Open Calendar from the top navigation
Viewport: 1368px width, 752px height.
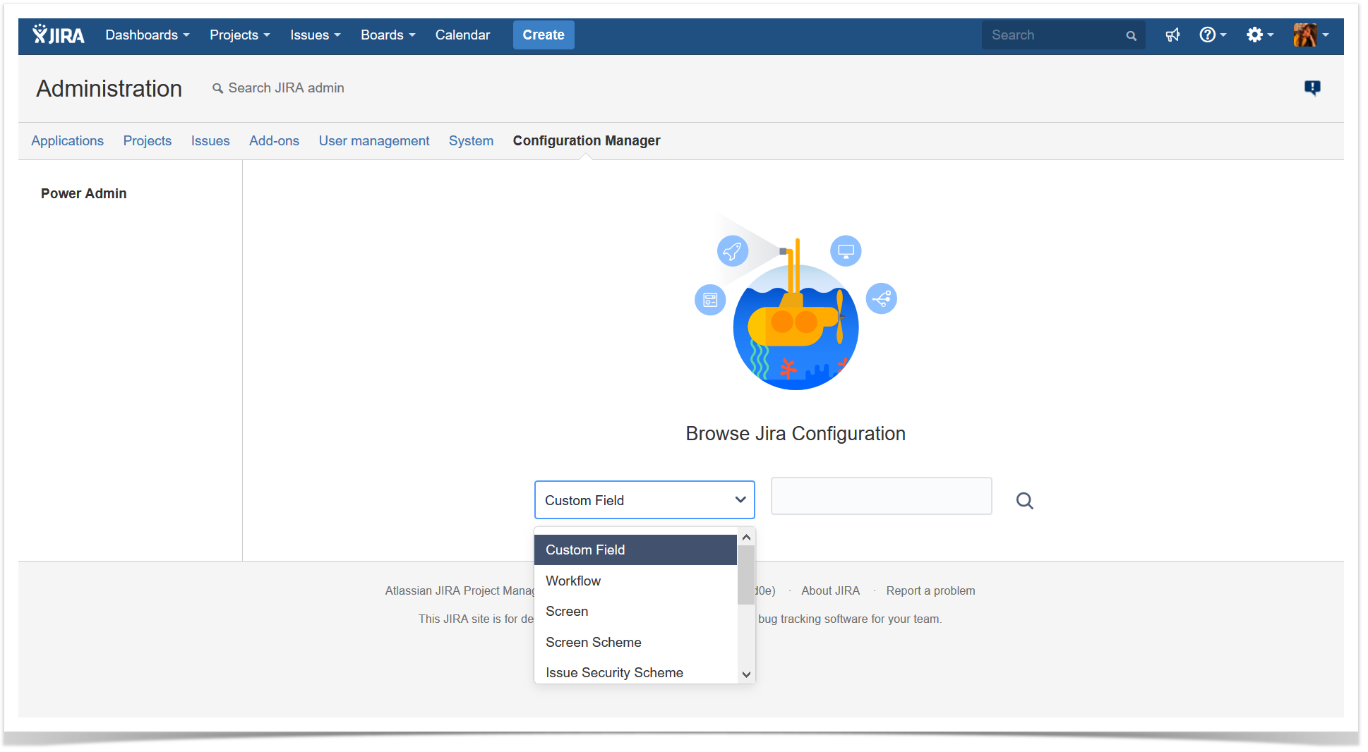click(x=462, y=35)
